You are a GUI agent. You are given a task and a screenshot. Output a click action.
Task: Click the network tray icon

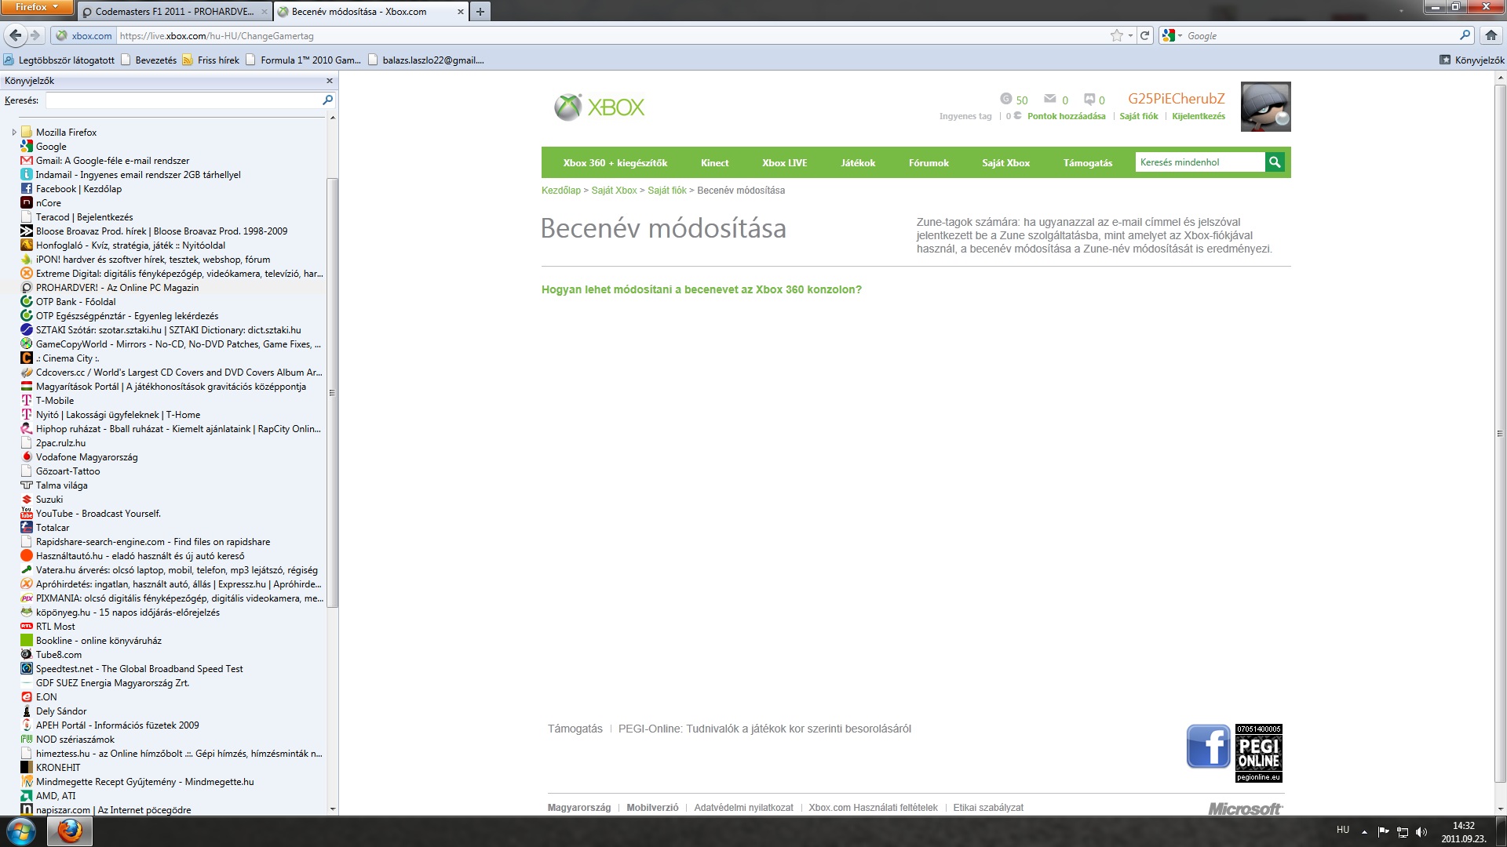1402,832
